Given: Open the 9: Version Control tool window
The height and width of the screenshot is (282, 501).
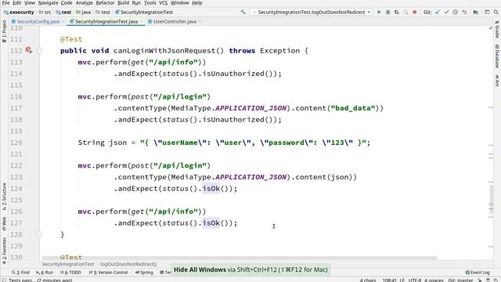Looking at the screenshot, I should [108, 273].
